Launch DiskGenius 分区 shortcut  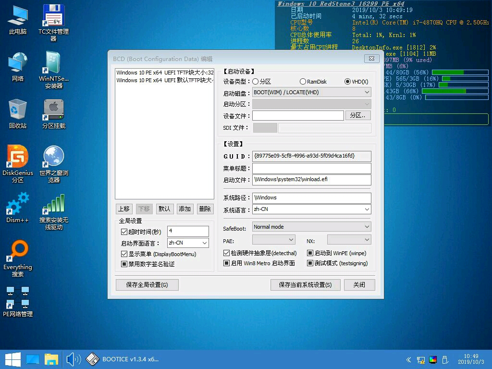[x=18, y=164]
